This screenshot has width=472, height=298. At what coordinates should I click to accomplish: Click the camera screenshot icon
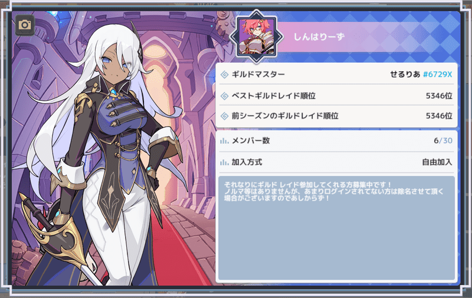25,25
